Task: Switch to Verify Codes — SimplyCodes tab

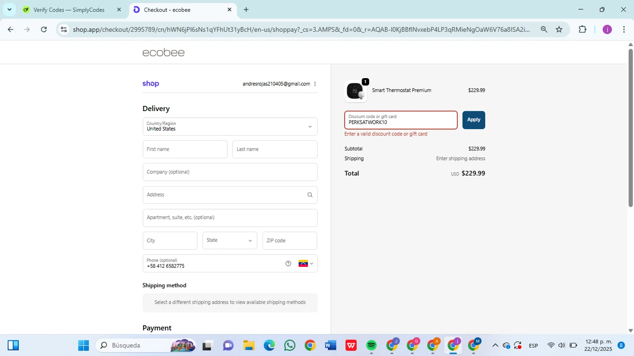Action: coord(69,10)
